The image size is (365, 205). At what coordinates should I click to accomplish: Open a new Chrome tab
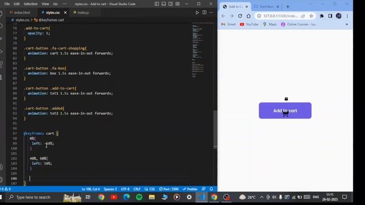pyautogui.click(x=287, y=7)
